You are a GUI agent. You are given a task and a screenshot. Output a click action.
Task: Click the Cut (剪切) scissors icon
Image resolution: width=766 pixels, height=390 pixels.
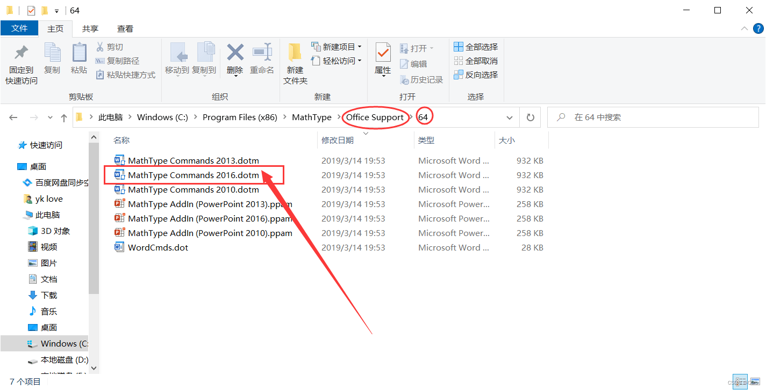click(x=100, y=47)
